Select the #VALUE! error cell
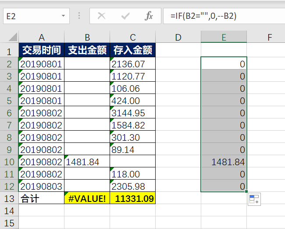Image resolution: width=285 pixels, height=229 pixels. (87, 198)
